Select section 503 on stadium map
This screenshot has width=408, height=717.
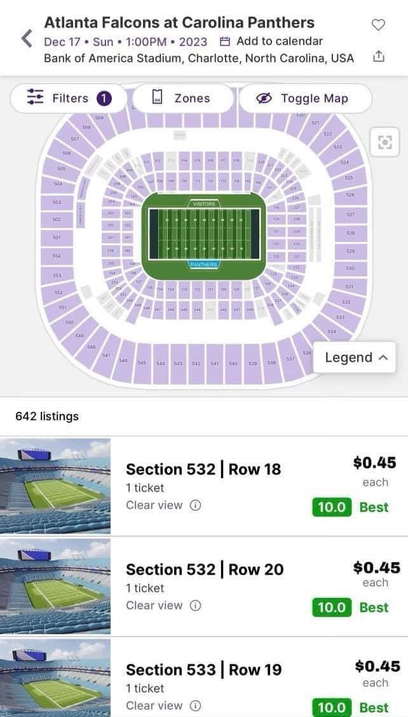point(57,203)
